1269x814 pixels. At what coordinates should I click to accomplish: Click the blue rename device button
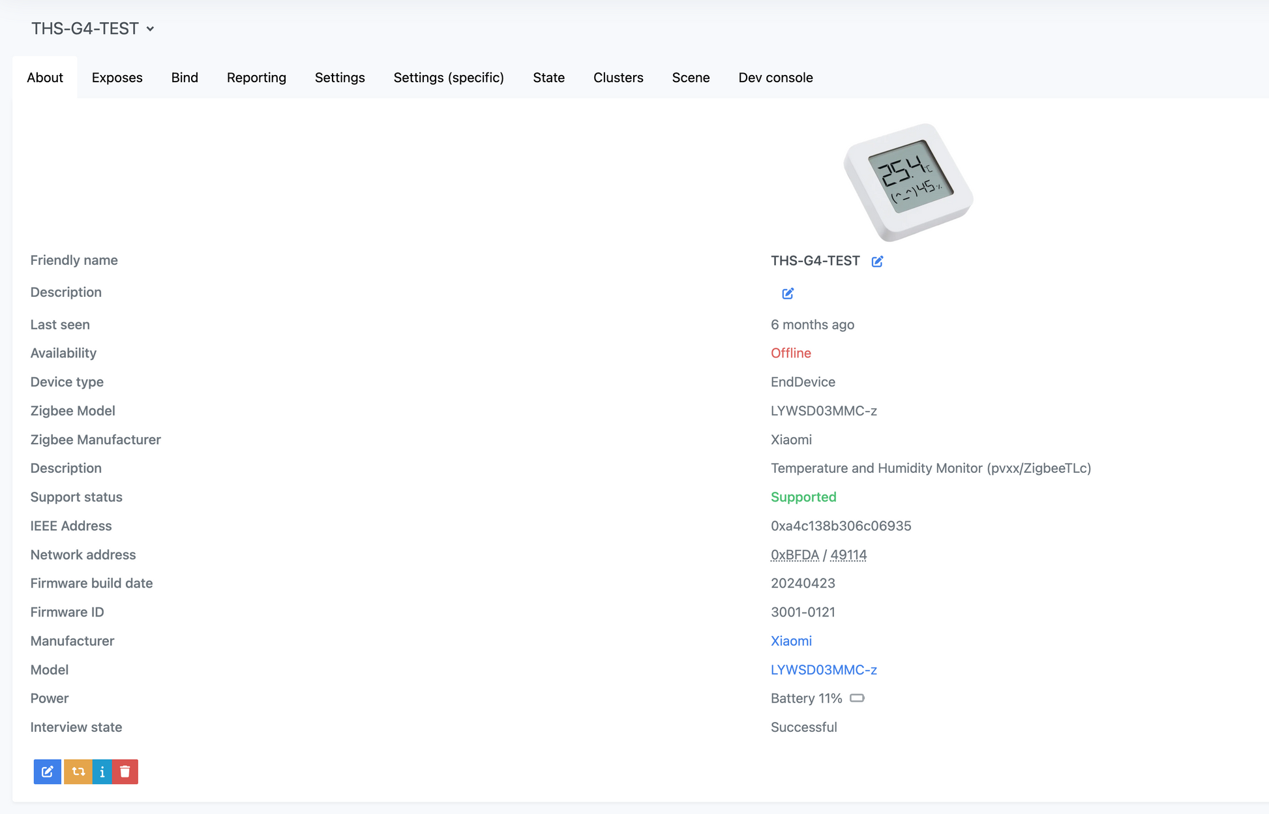[48, 772]
